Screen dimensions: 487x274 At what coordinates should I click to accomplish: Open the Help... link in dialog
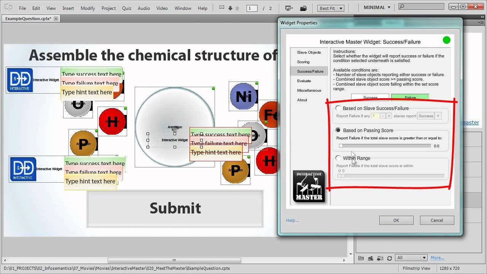pos(292,220)
